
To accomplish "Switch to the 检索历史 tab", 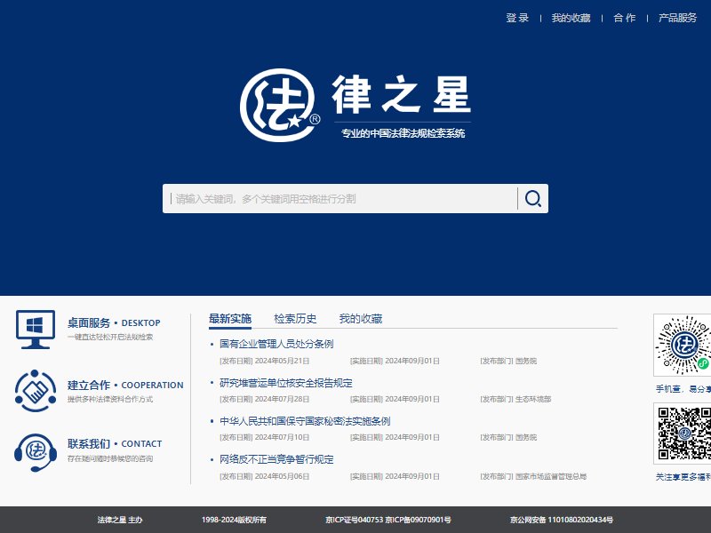I will (x=295, y=319).
